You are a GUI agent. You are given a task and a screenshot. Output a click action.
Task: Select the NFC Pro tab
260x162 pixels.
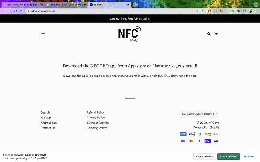pos(109,5)
